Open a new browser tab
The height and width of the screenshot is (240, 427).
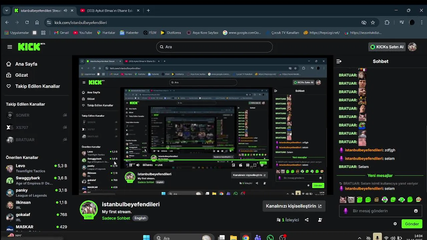148,11
